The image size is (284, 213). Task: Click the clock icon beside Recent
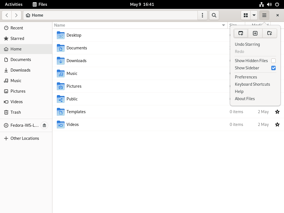coord(6,28)
